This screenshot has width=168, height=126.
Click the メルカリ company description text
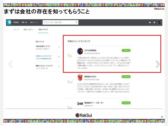[x=104, y=88]
